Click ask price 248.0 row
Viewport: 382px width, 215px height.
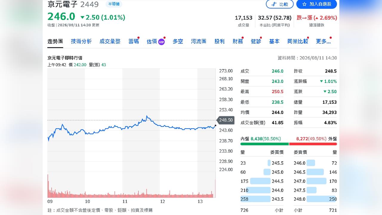pyautogui.click(x=315, y=199)
